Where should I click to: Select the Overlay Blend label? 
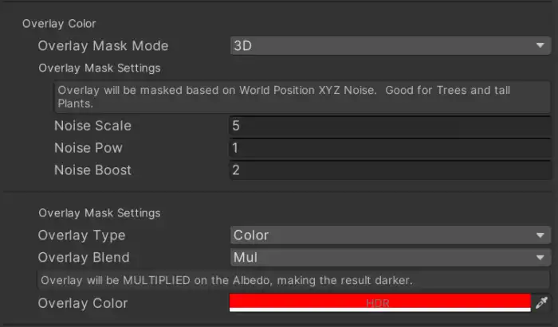[x=84, y=258]
